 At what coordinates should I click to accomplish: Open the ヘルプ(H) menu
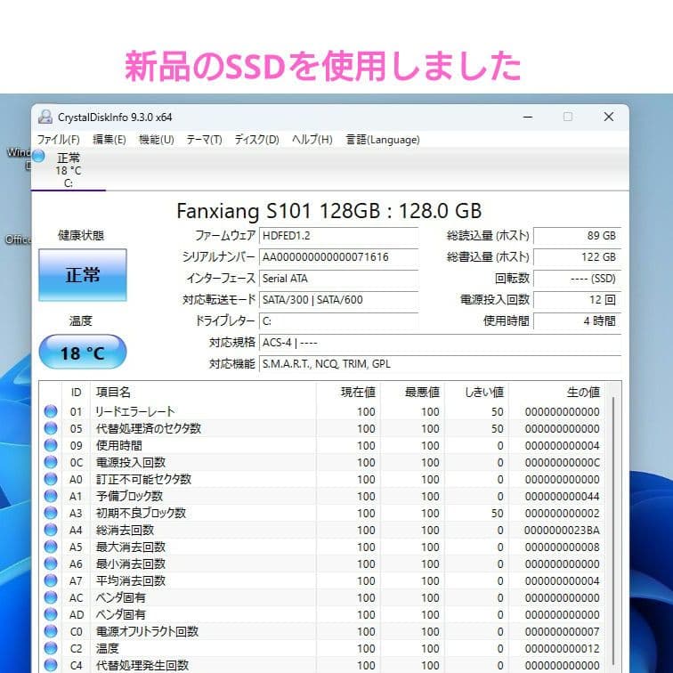312,140
